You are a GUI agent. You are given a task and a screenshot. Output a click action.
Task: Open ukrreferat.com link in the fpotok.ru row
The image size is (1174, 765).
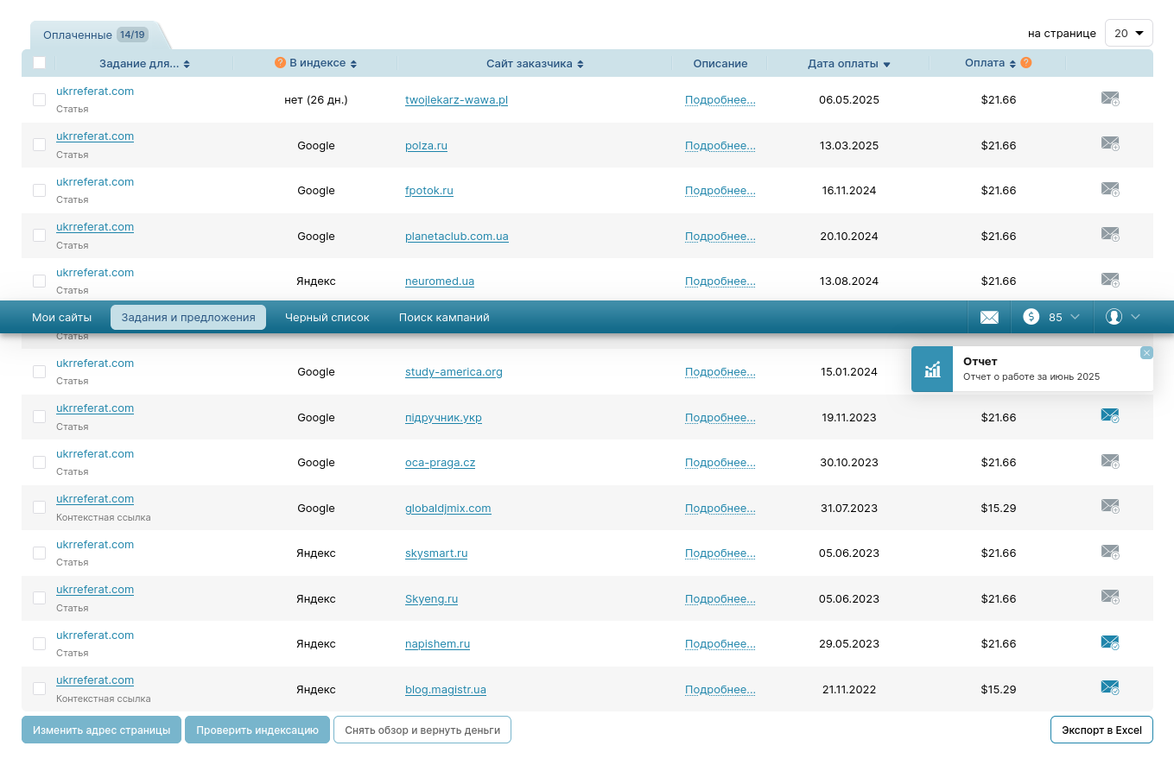95,182
